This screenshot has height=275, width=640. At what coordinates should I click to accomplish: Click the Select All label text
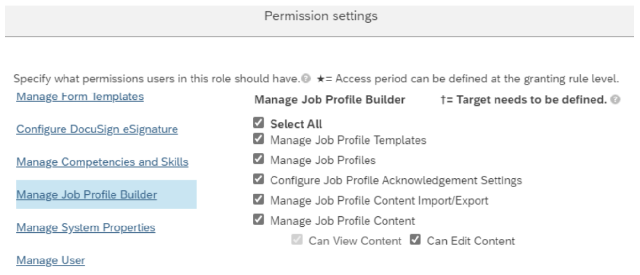[296, 124]
